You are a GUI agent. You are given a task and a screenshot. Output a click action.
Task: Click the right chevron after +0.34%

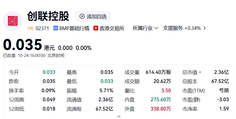point(205,28)
